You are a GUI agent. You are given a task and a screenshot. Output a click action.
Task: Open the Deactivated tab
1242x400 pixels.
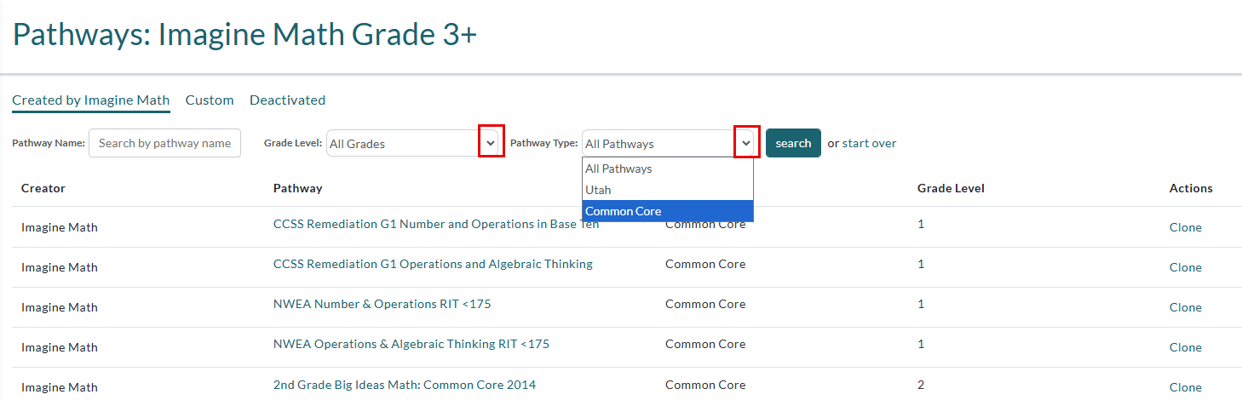(x=287, y=100)
